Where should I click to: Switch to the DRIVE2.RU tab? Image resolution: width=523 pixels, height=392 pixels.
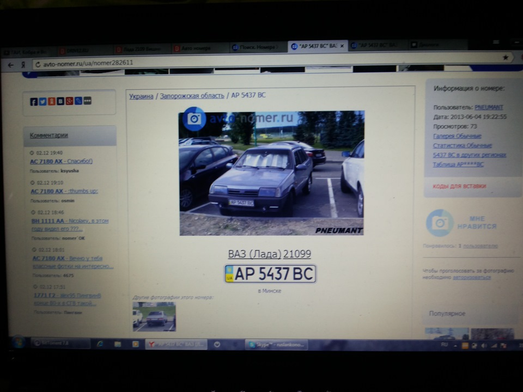tap(84, 50)
